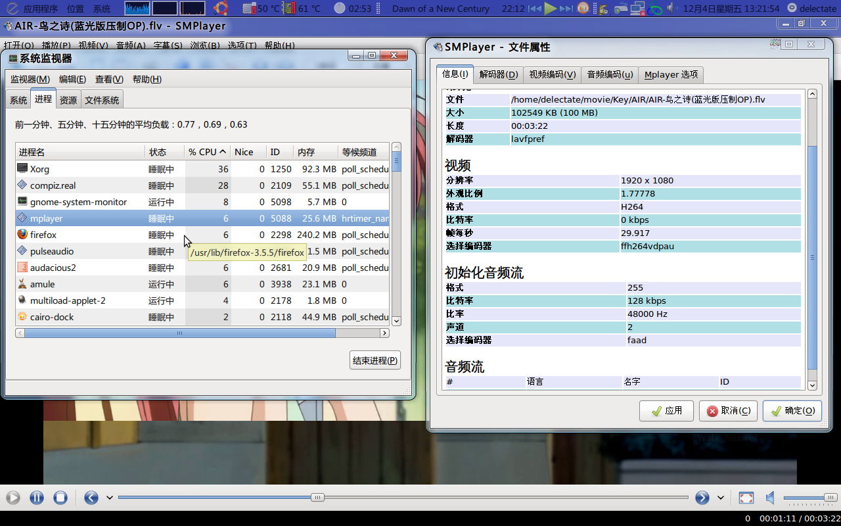This screenshot has width=841, height=526.
Task: Click the video seek slider handle
Action: (x=318, y=498)
